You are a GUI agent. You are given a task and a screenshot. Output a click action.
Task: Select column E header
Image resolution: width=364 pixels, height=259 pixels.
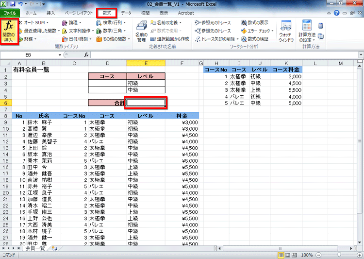click(146, 63)
